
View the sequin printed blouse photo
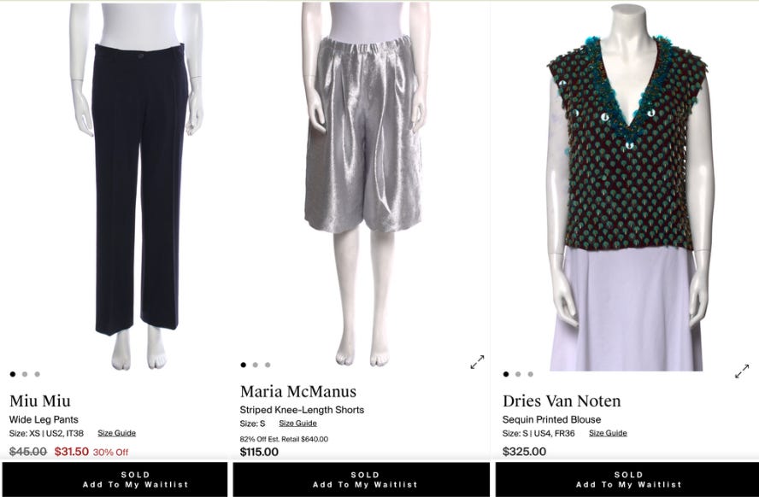click(x=627, y=188)
